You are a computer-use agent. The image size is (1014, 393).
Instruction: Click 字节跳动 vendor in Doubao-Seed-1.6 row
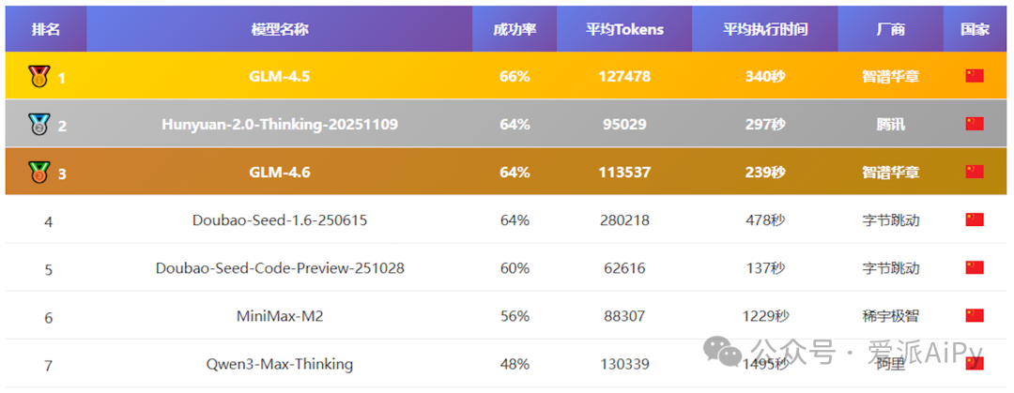890,220
